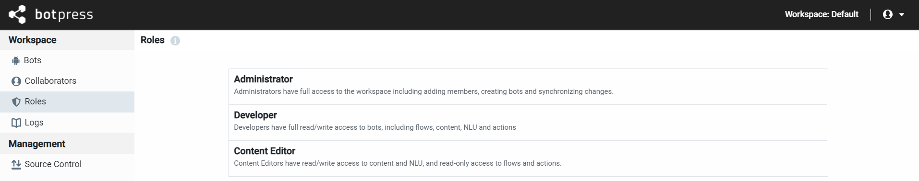Click the Logs book icon

[x=16, y=123]
